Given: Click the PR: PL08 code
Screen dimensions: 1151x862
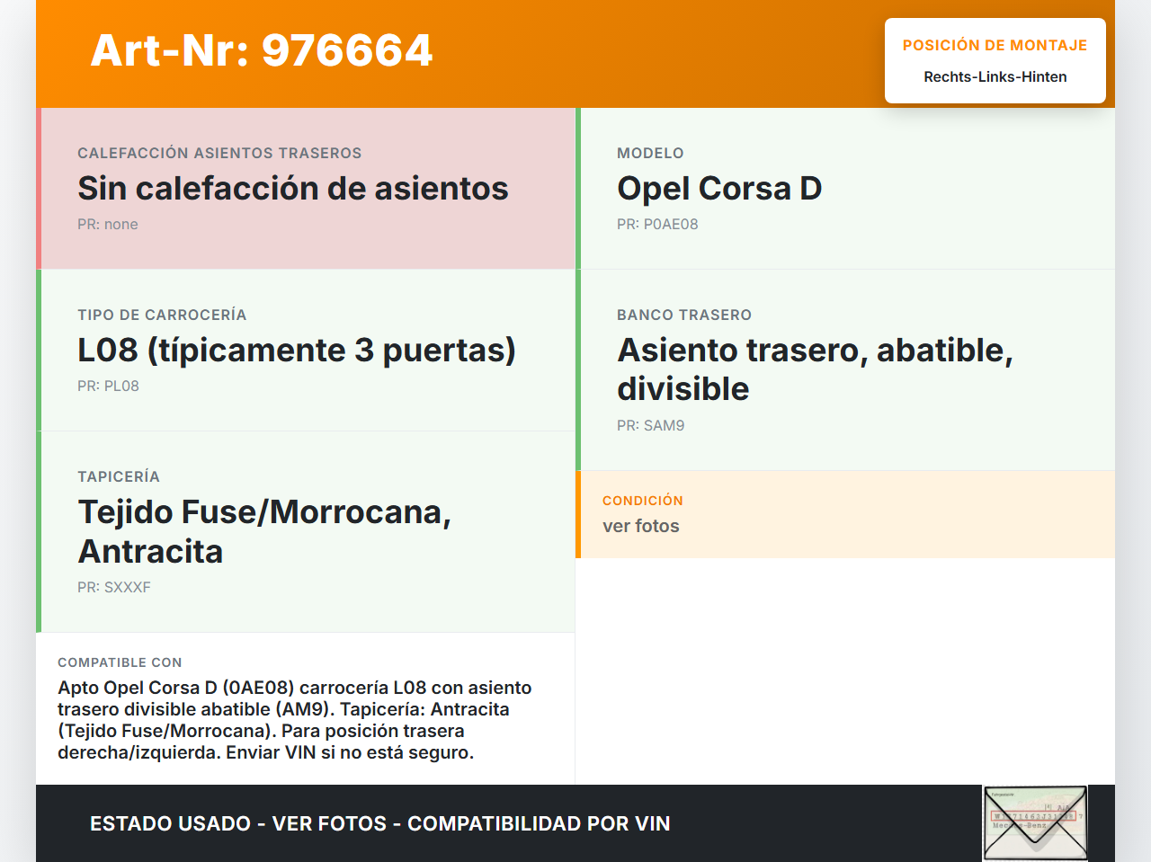Looking at the screenshot, I should [108, 387].
